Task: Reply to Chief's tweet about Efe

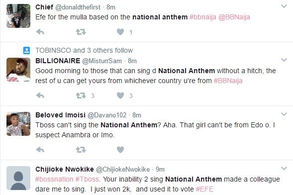Action: (x=40, y=32)
